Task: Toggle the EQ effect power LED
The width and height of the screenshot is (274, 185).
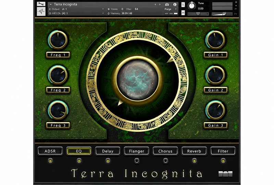Action: 79,161
